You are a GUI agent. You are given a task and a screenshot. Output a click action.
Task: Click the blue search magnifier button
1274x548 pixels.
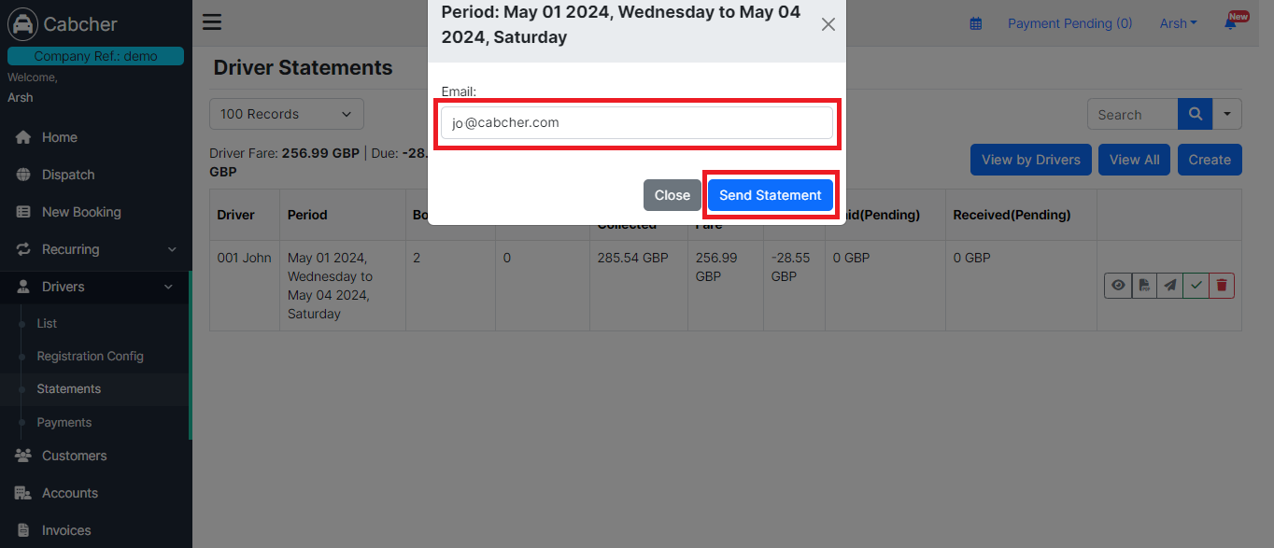pos(1195,114)
